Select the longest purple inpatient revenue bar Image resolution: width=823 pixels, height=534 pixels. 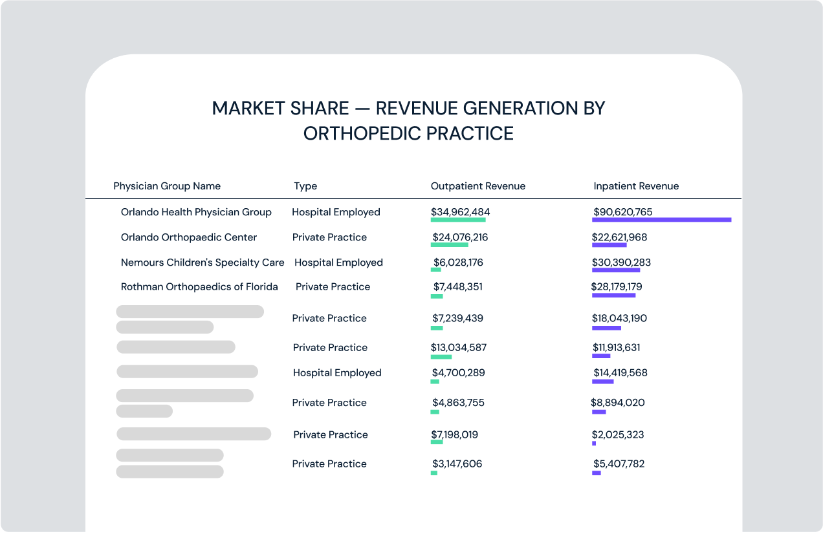[661, 220]
